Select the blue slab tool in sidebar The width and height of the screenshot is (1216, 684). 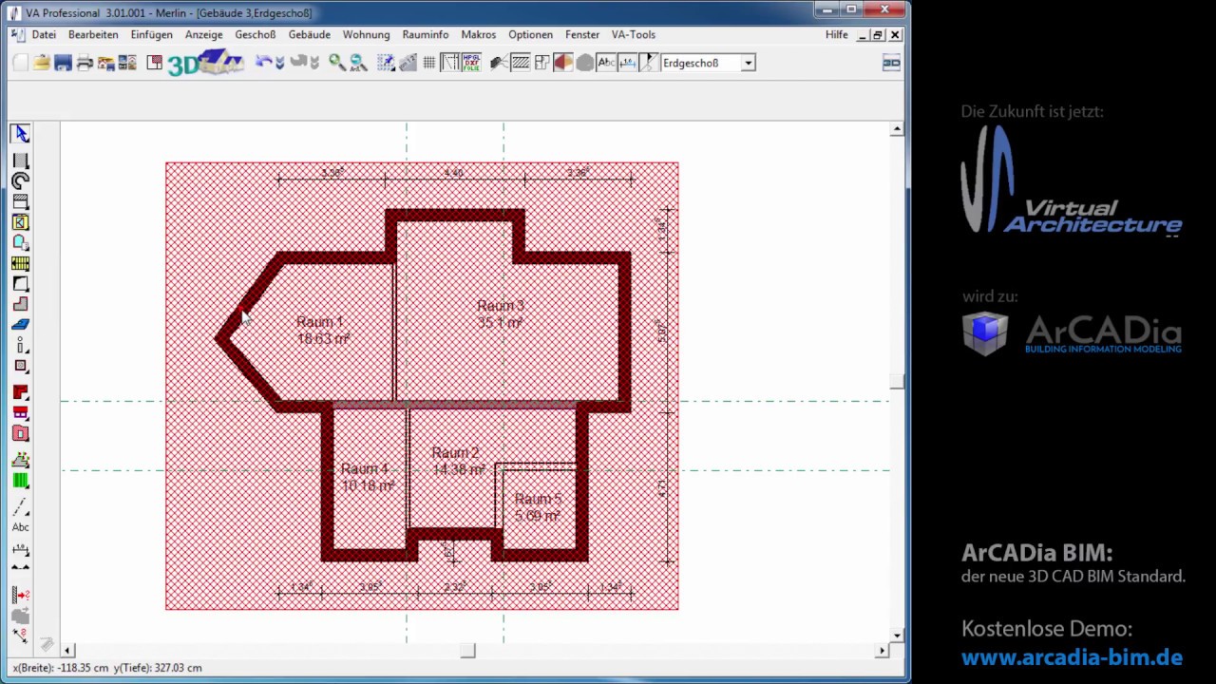pyautogui.click(x=21, y=325)
